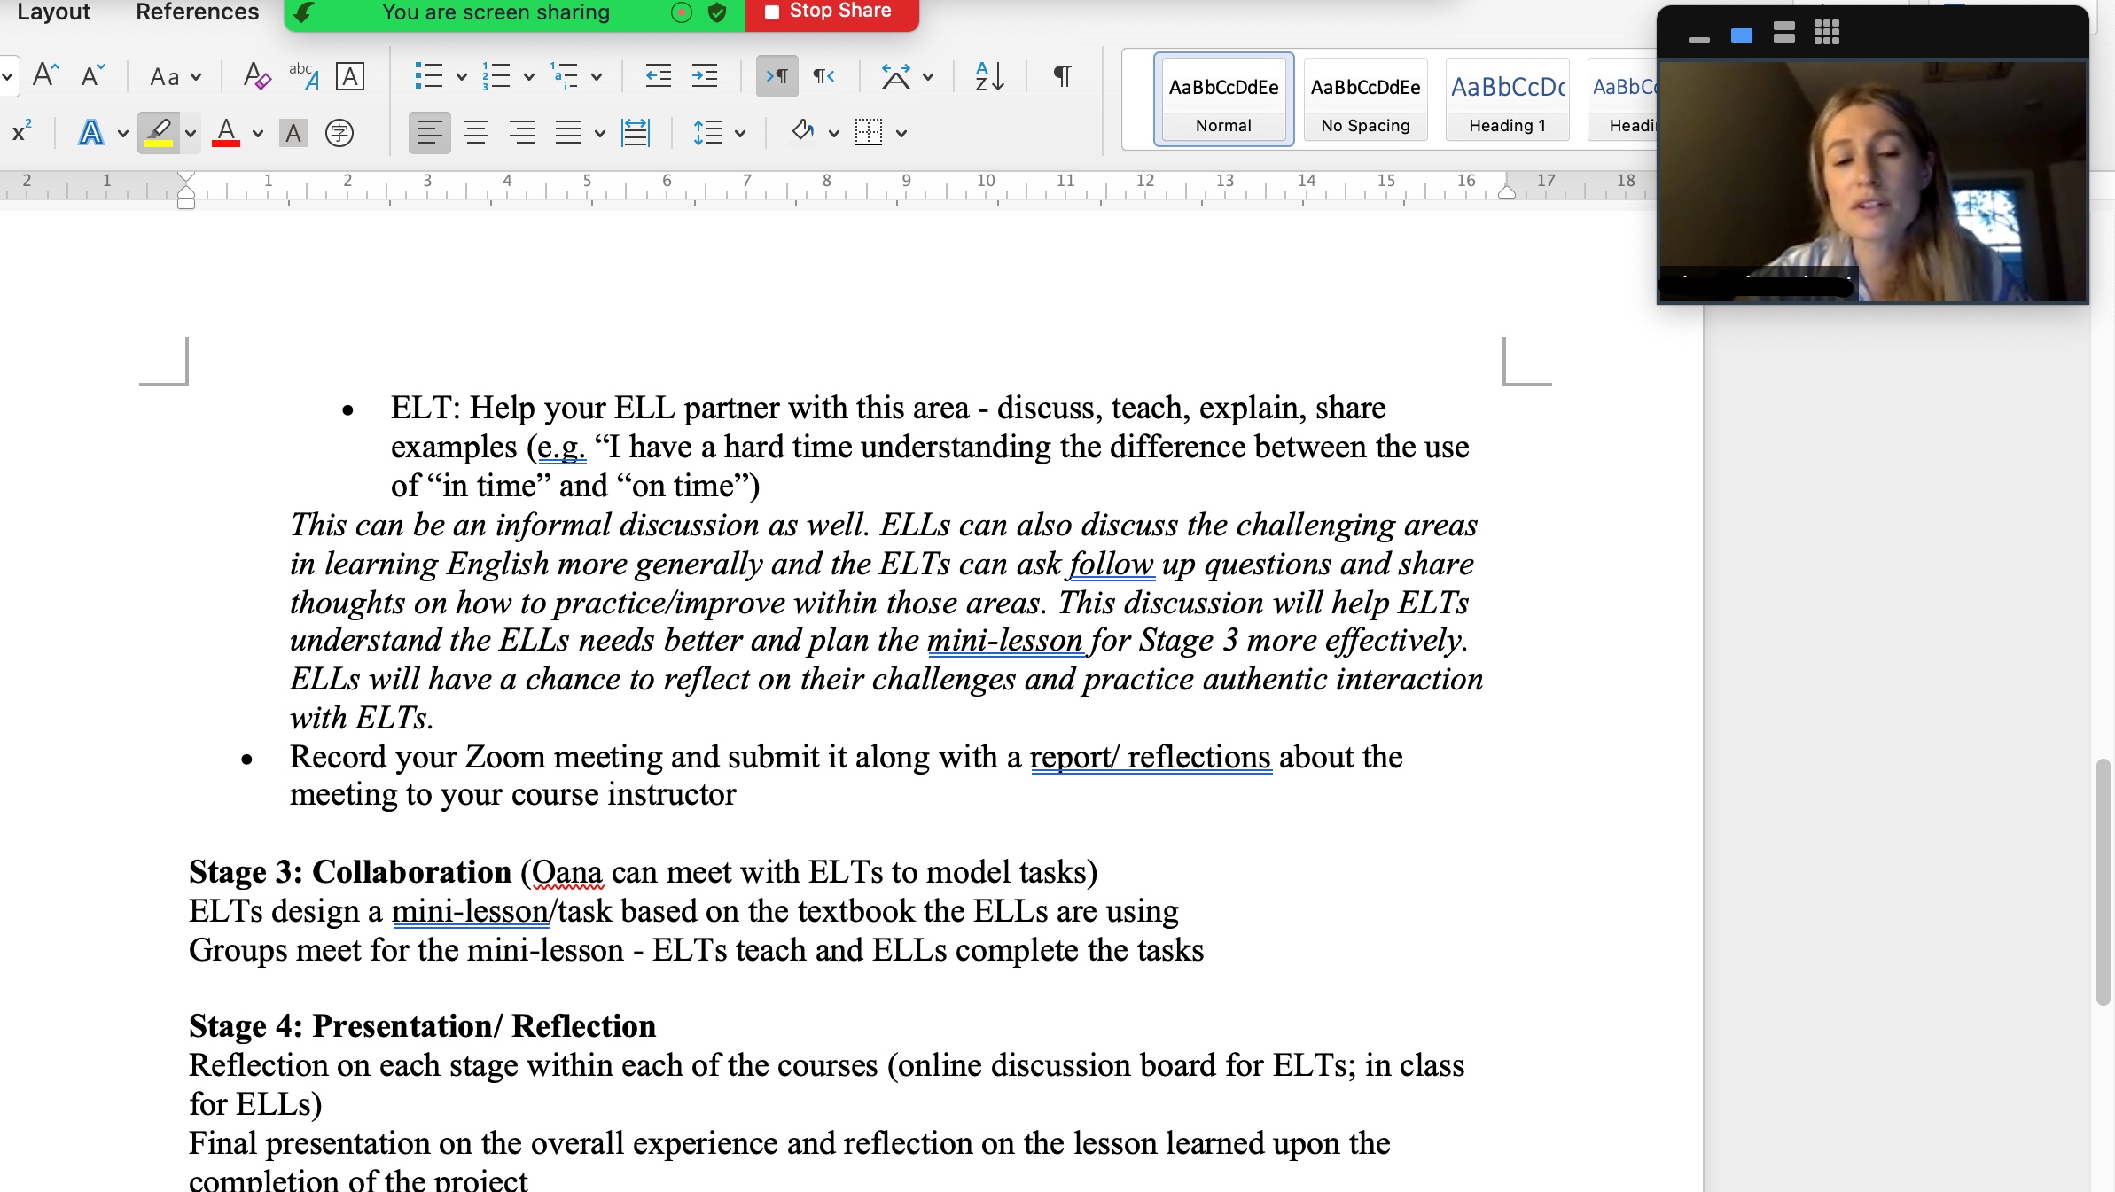Click the Asian layout icon
The image size is (2115, 1192).
(896, 76)
